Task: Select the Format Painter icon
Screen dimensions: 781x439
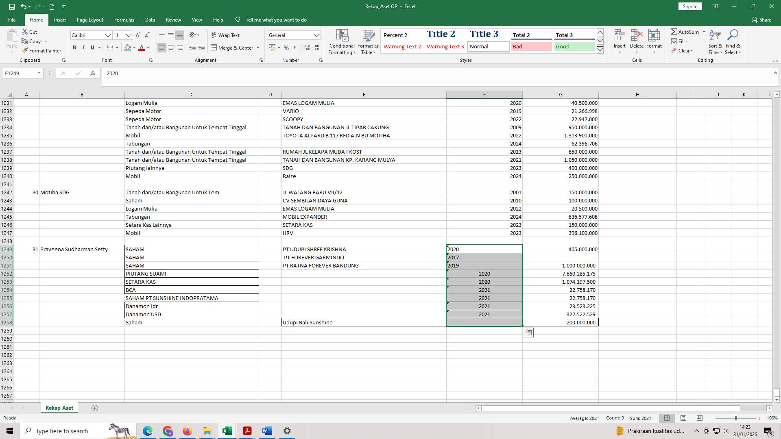Action: [42, 50]
